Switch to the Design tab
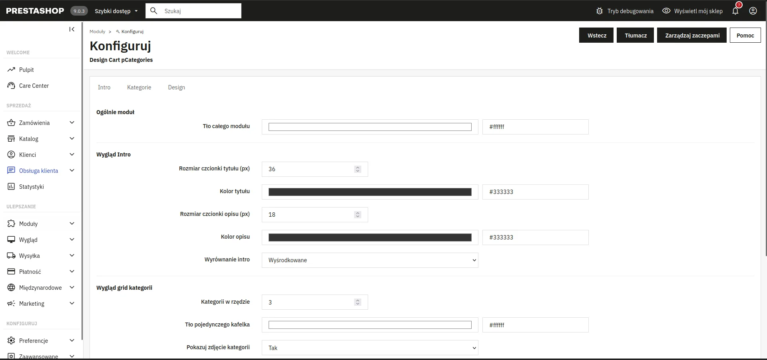The width and height of the screenshot is (767, 360). tap(176, 87)
